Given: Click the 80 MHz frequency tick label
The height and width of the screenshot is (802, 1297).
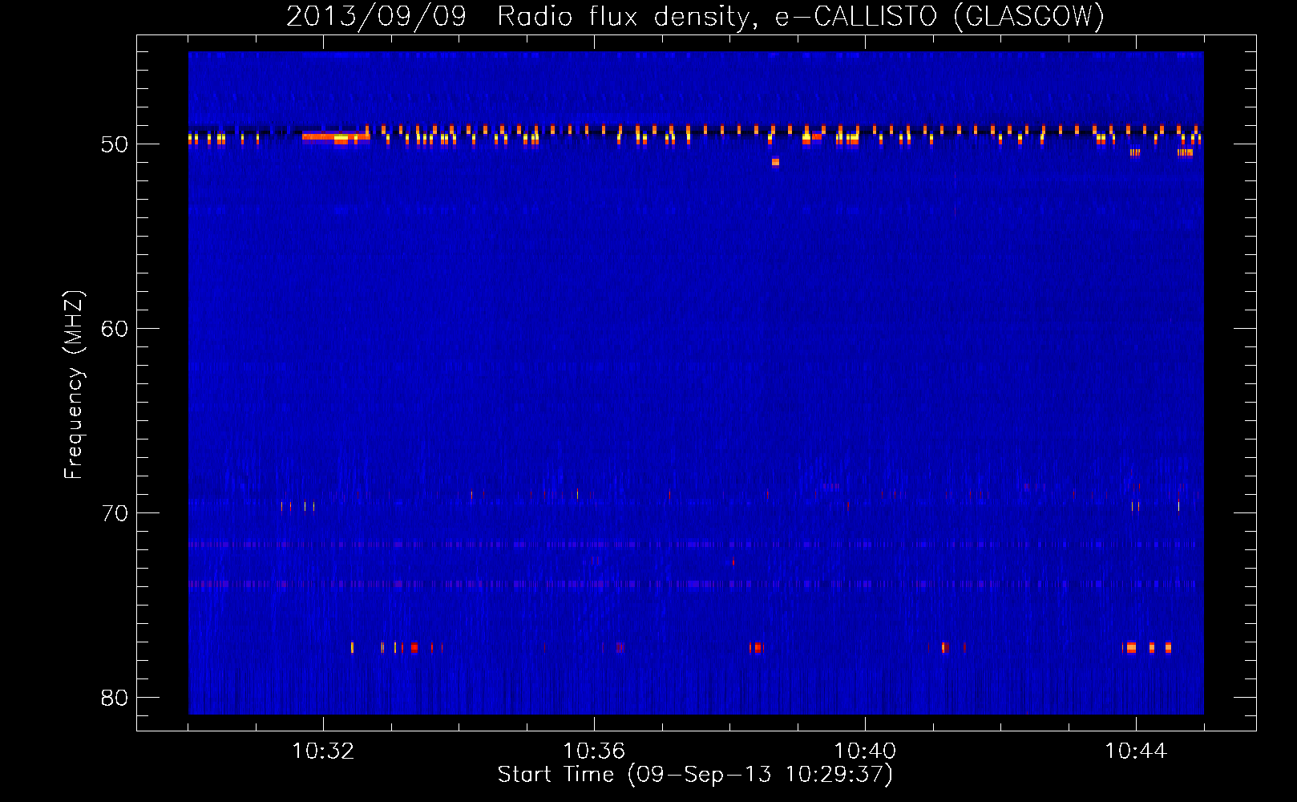Looking at the screenshot, I should pos(115,698).
